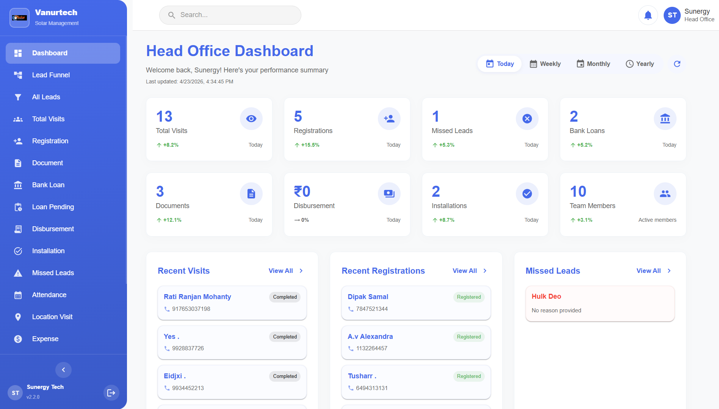This screenshot has width=719, height=409.
Task: Open Dashboard in the sidebar
Action: click(63, 53)
